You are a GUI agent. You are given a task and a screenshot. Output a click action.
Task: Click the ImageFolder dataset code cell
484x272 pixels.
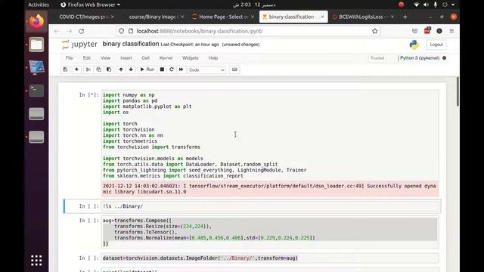pos(271,258)
